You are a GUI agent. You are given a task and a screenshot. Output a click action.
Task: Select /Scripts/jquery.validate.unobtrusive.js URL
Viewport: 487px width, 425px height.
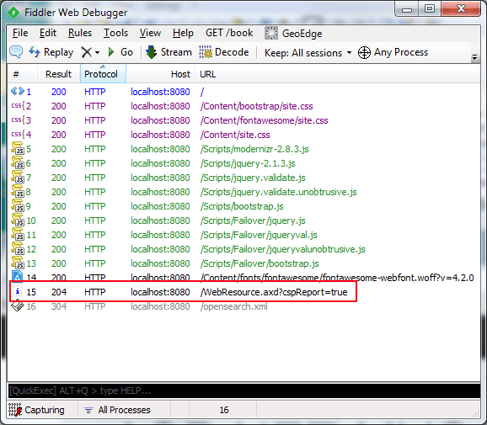pos(279,192)
